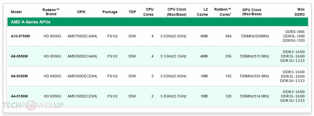This screenshot has height=116, width=314.
Task: Select the 3.5GHz/2.5GHz clock value
Action: pyautogui.click(x=173, y=36)
